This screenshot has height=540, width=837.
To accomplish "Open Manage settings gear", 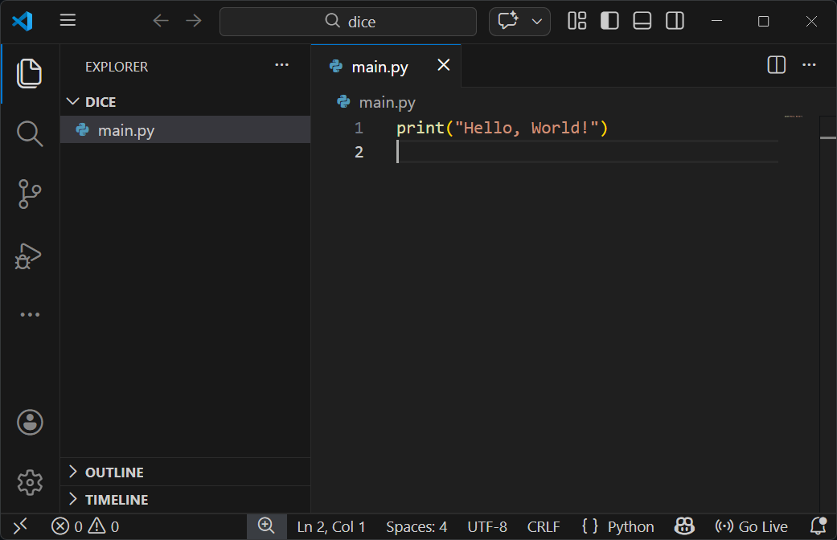I will pos(29,481).
